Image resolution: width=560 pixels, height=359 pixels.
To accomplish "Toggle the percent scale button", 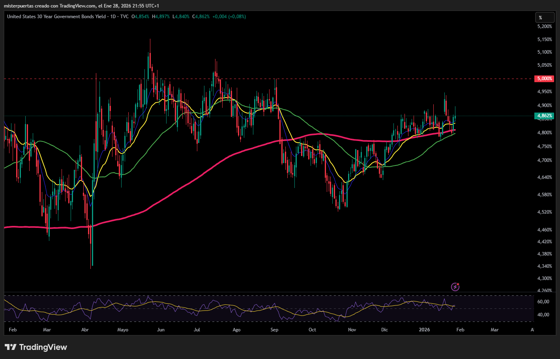I will (544, 17).
